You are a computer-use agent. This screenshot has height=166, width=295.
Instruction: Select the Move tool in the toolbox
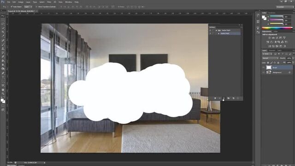pos(3,16)
